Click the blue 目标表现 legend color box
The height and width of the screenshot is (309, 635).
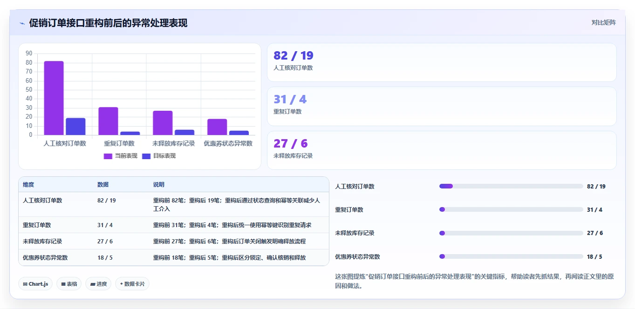(x=146, y=156)
